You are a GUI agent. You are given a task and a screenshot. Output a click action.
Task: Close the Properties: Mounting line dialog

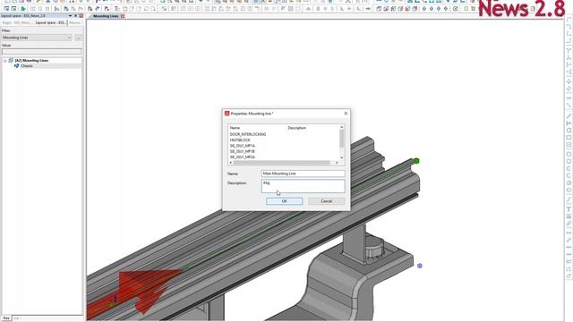[346, 114]
